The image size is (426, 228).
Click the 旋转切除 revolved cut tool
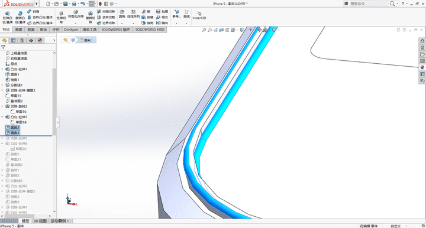point(90,18)
